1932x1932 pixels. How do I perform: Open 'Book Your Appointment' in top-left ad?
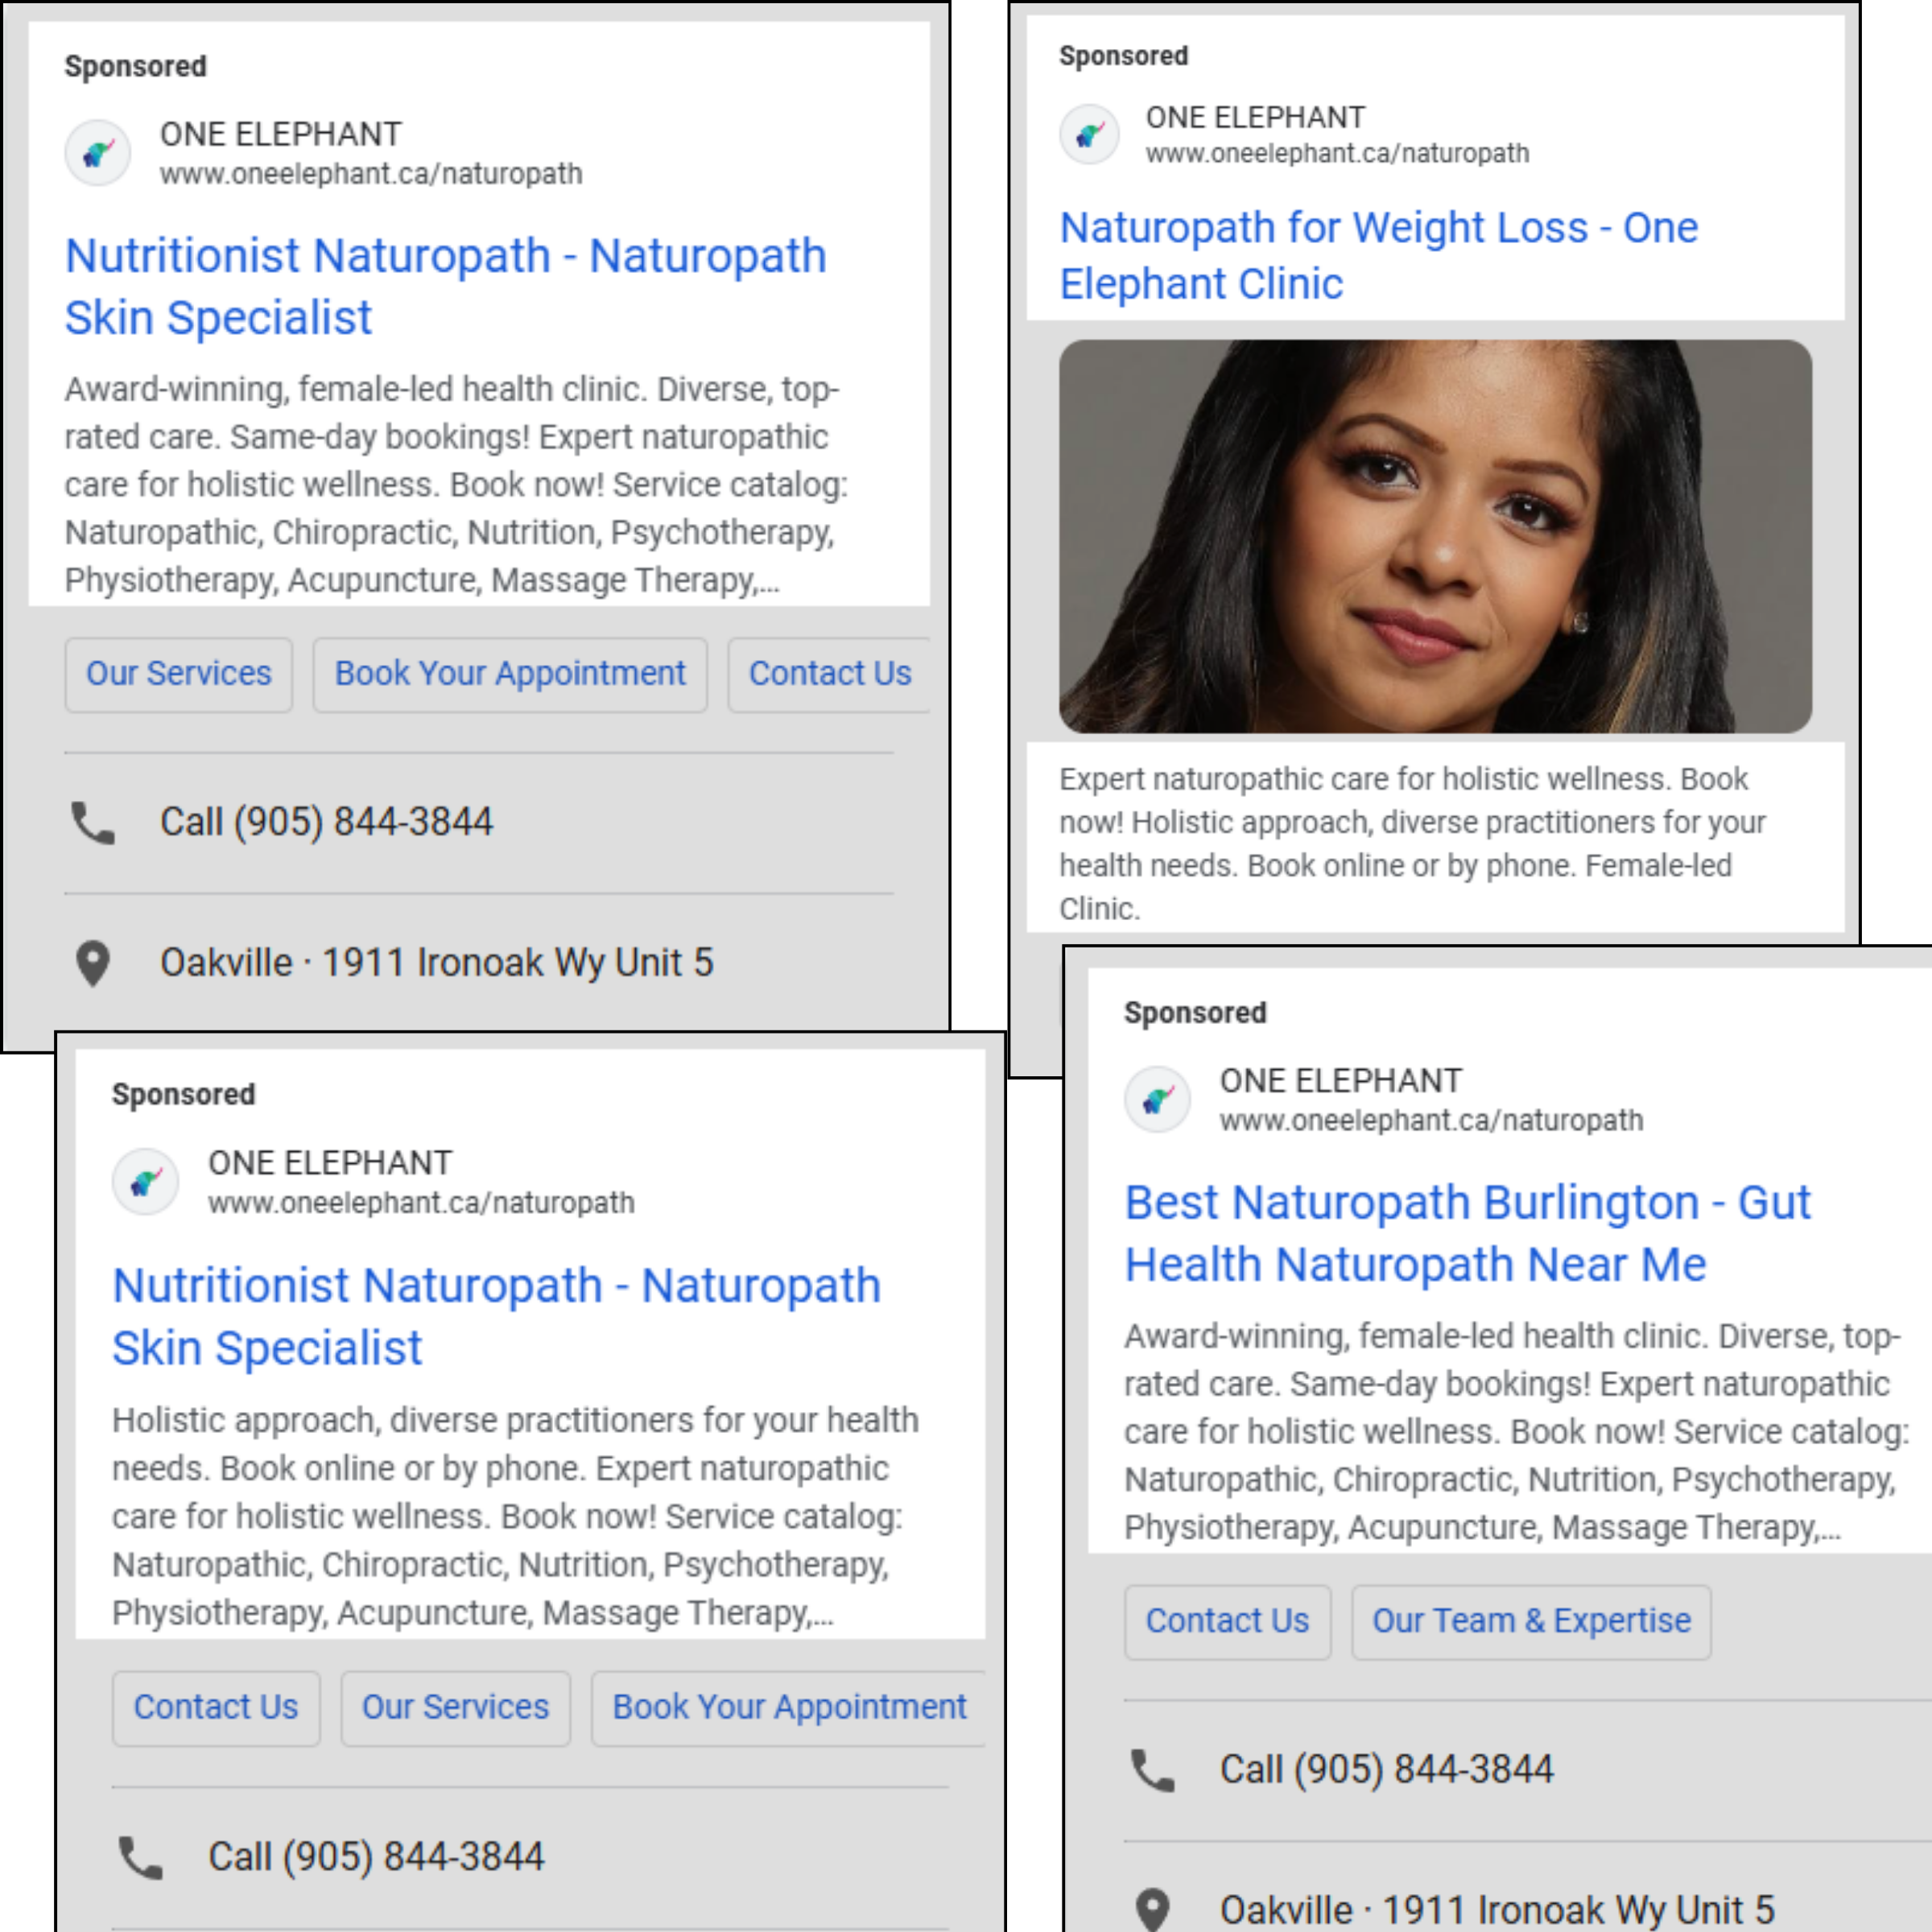coord(510,674)
